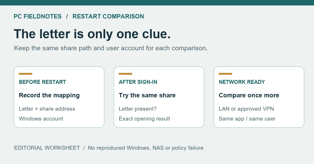Select the Letter + share address line
Viewport: 314px width, 164px height.
click(47, 109)
